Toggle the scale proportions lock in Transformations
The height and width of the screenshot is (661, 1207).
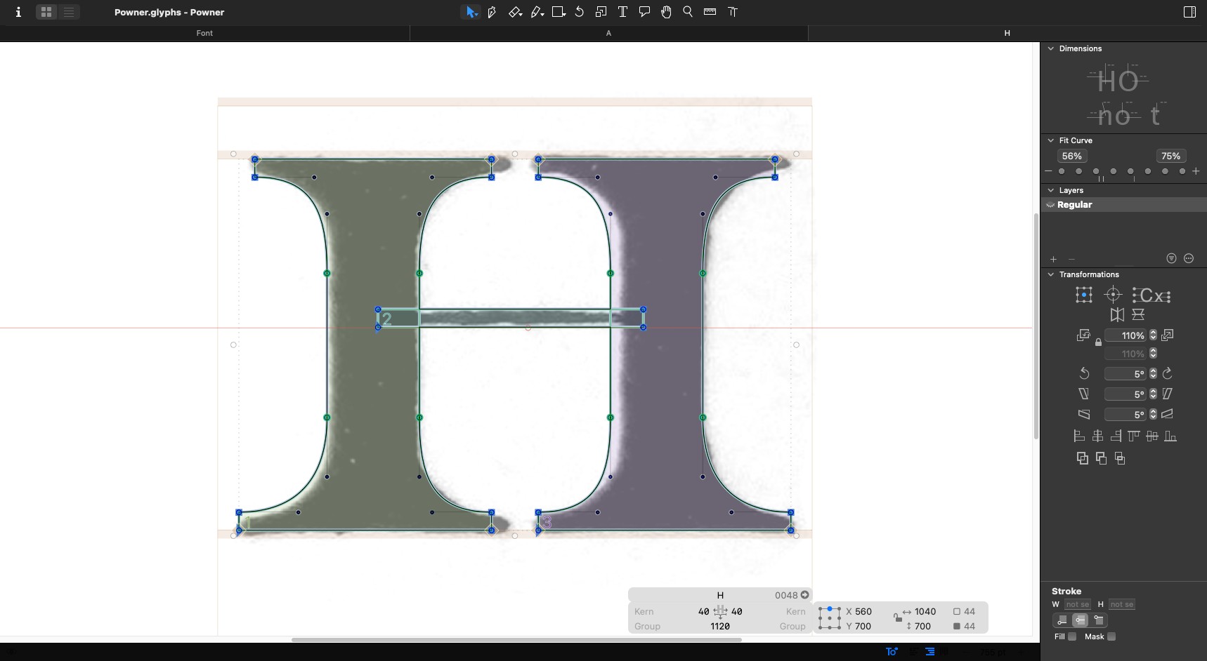click(1098, 342)
